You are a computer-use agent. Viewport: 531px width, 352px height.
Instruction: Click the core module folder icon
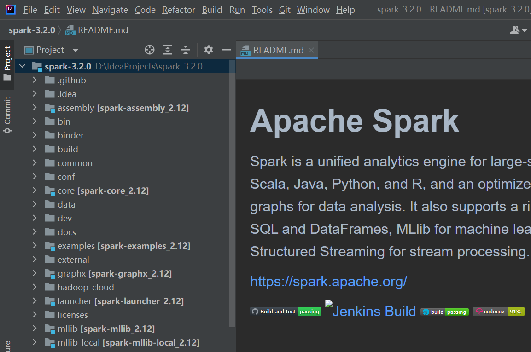click(50, 191)
